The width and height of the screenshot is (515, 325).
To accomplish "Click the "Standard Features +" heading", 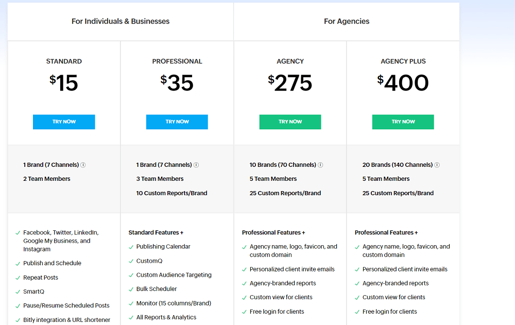I will tap(156, 233).
